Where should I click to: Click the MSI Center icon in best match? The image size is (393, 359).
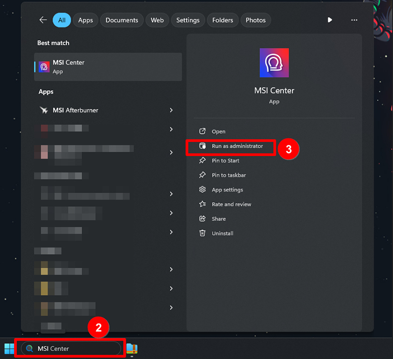(x=44, y=67)
